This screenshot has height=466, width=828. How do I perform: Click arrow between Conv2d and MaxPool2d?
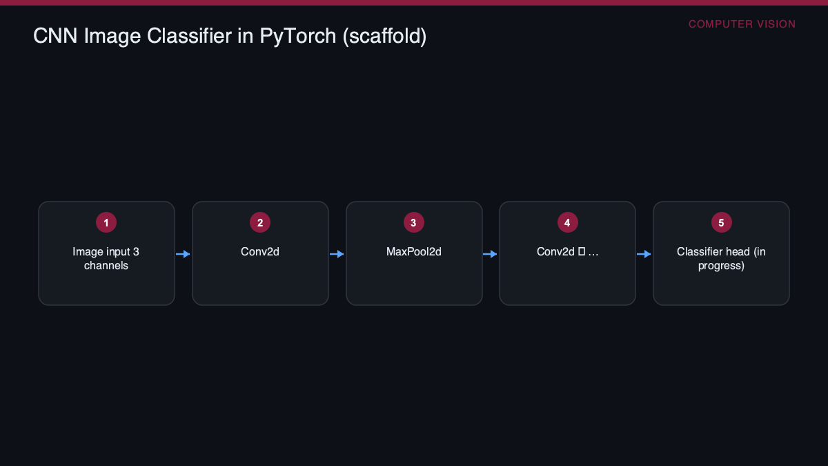(x=337, y=254)
